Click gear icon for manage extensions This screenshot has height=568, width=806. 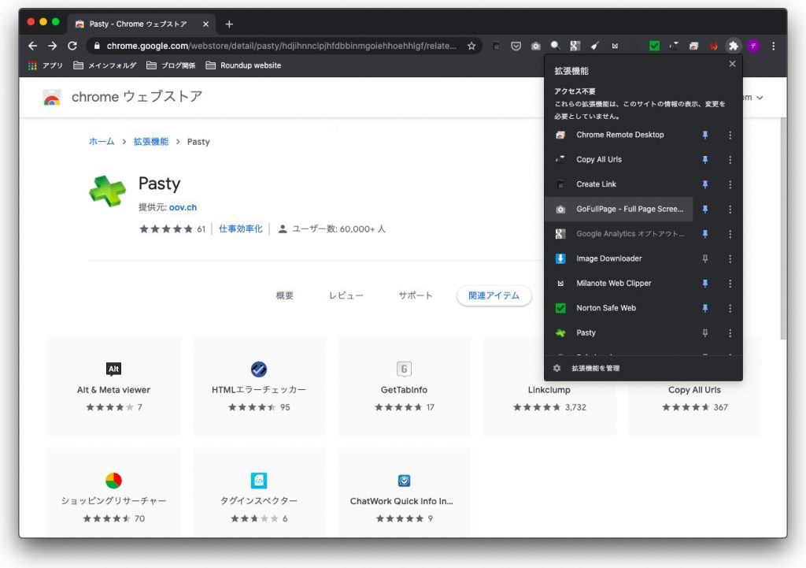click(556, 368)
